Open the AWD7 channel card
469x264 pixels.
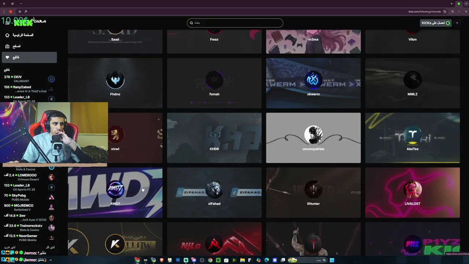[115, 192]
